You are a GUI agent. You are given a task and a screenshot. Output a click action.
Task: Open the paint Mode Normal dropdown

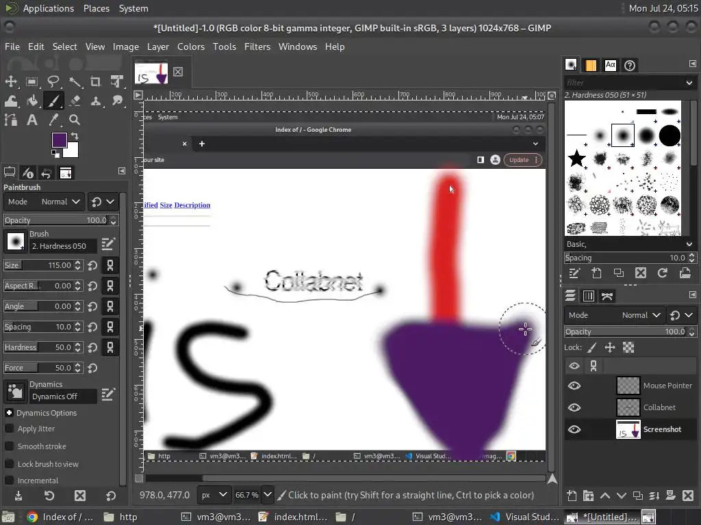click(44, 202)
